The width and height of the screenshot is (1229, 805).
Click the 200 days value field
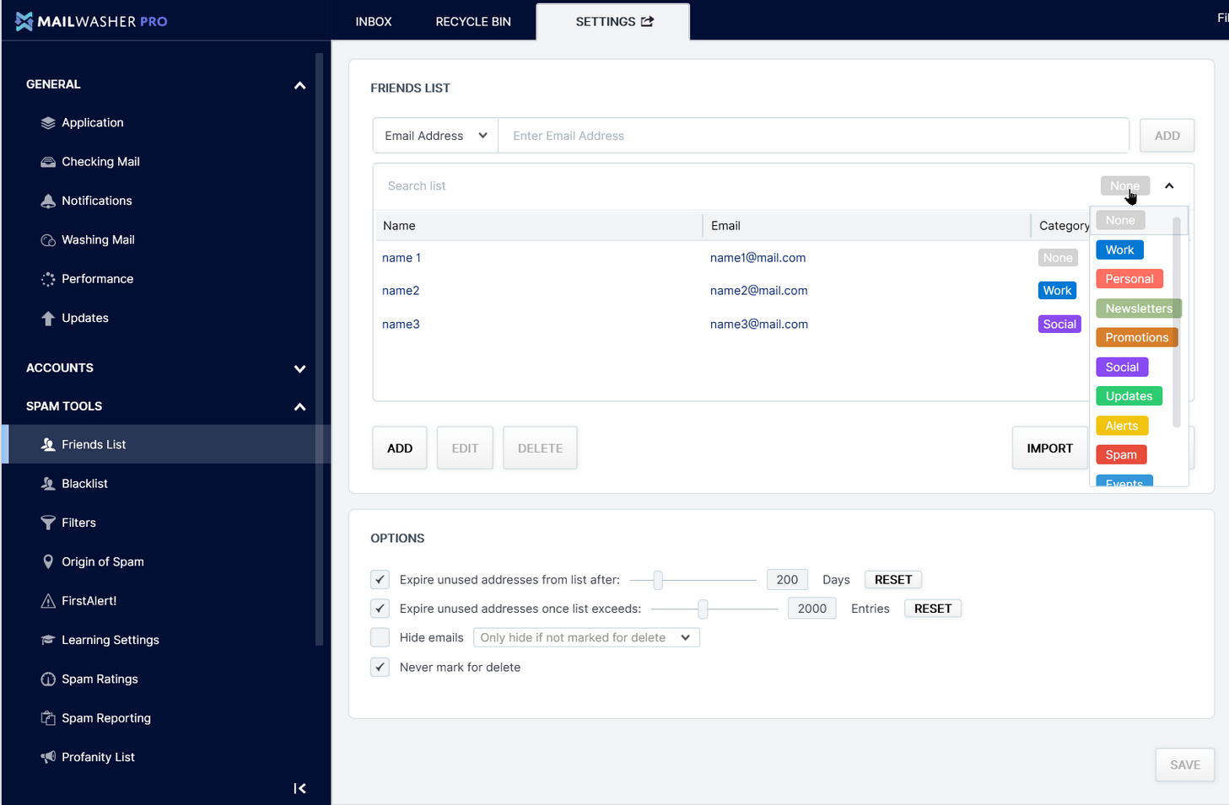coord(787,580)
